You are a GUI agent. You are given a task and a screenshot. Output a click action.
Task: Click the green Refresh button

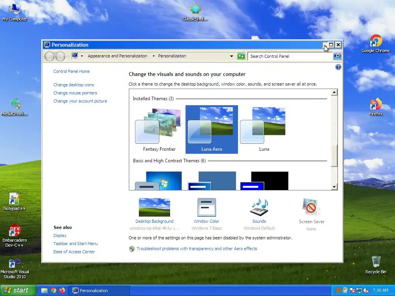241,56
